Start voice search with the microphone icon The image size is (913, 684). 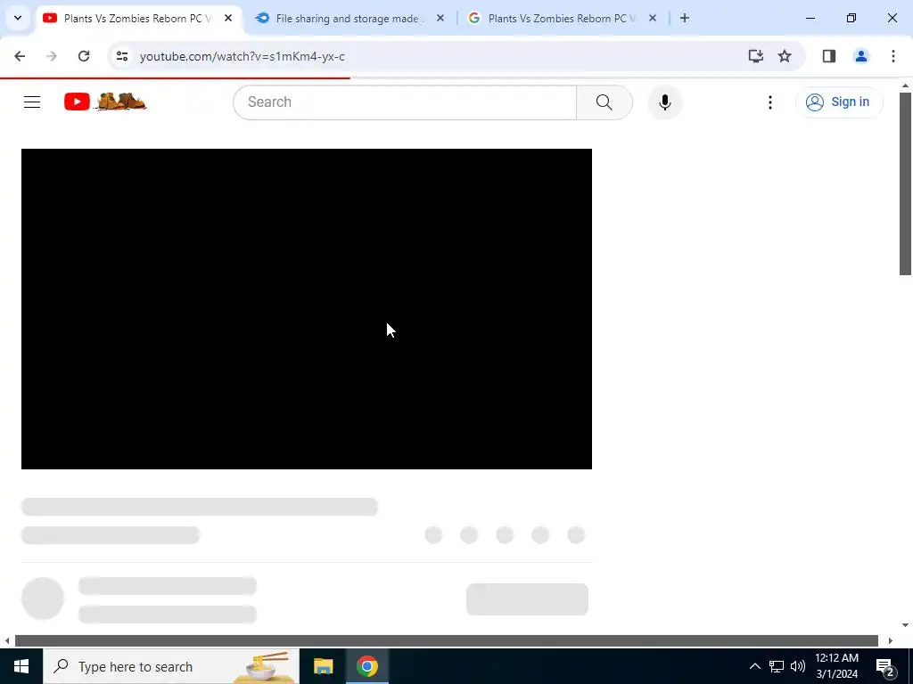click(664, 102)
